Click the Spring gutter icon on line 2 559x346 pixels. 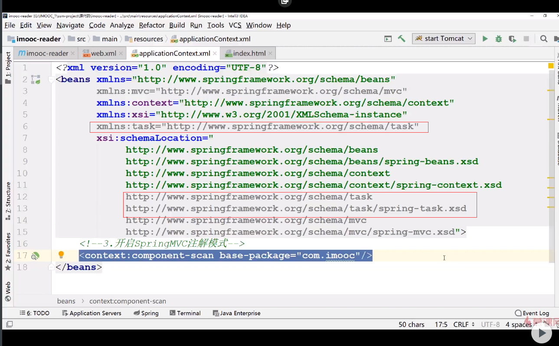coord(36,79)
